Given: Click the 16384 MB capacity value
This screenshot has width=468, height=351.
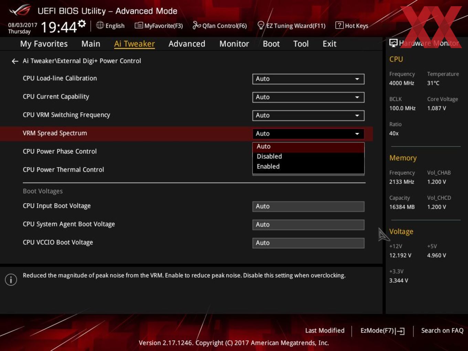Looking at the screenshot, I should click(x=402, y=207).
